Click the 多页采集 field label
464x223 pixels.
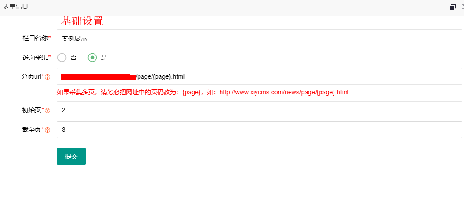(35, 57)
